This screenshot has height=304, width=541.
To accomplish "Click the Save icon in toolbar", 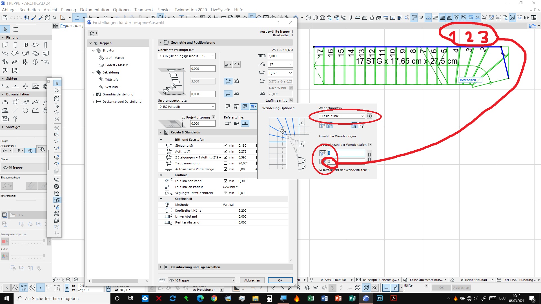I will (x=5, y=18).
